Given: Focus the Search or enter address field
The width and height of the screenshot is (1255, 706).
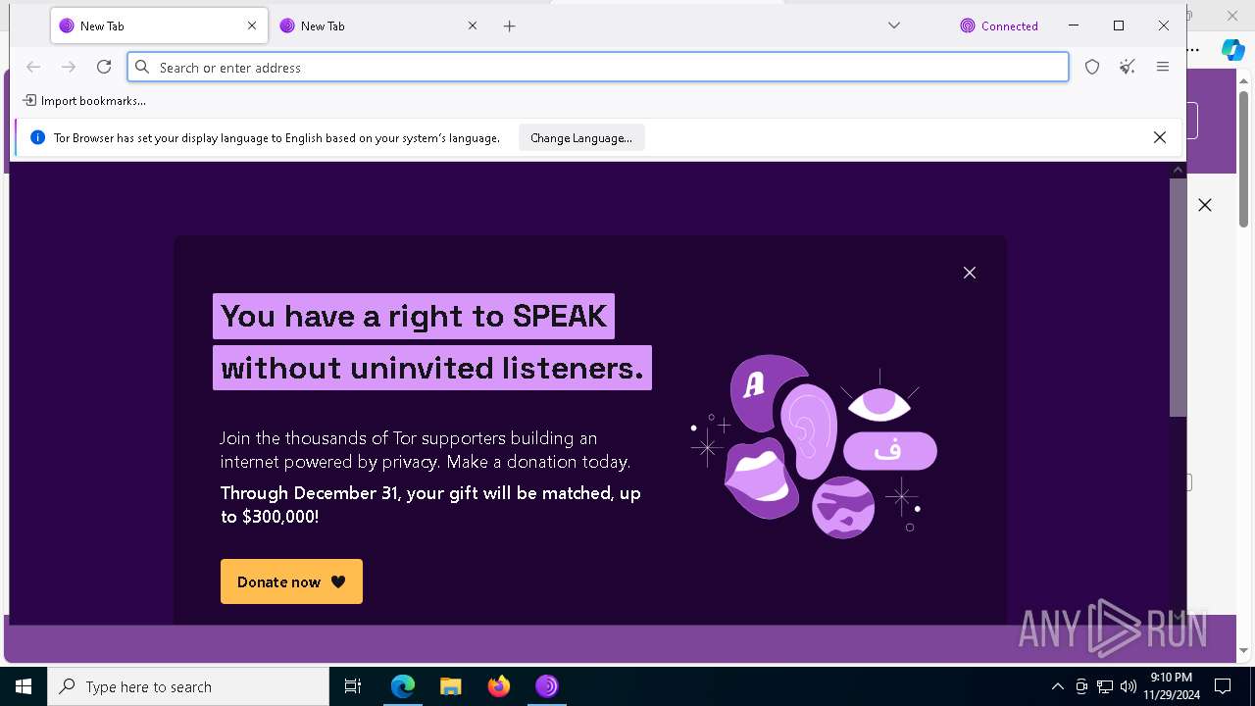Looking at the screenshot, I should [x=598, y=67].
